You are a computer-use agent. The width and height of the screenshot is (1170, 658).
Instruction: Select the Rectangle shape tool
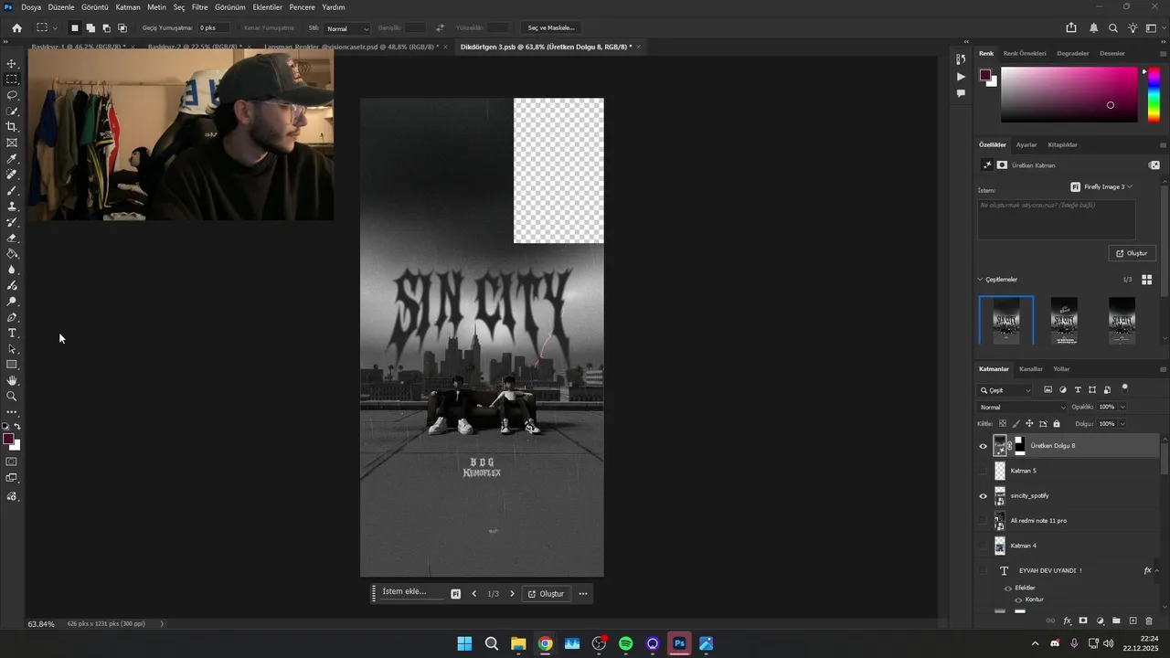(12, 365)
